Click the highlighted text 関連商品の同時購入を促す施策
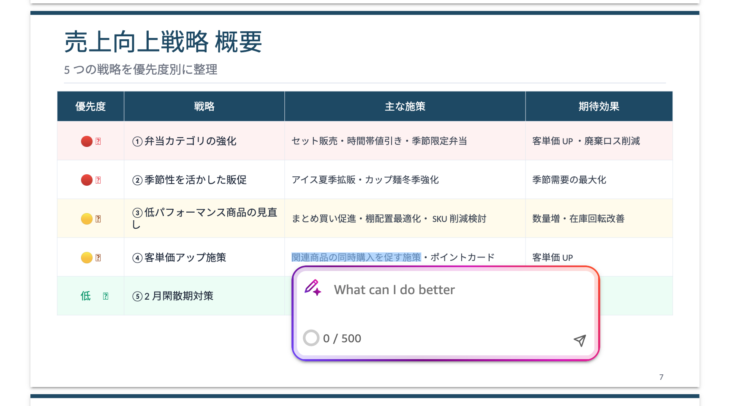This screenshot has width=735, height=406. (356, 257)
